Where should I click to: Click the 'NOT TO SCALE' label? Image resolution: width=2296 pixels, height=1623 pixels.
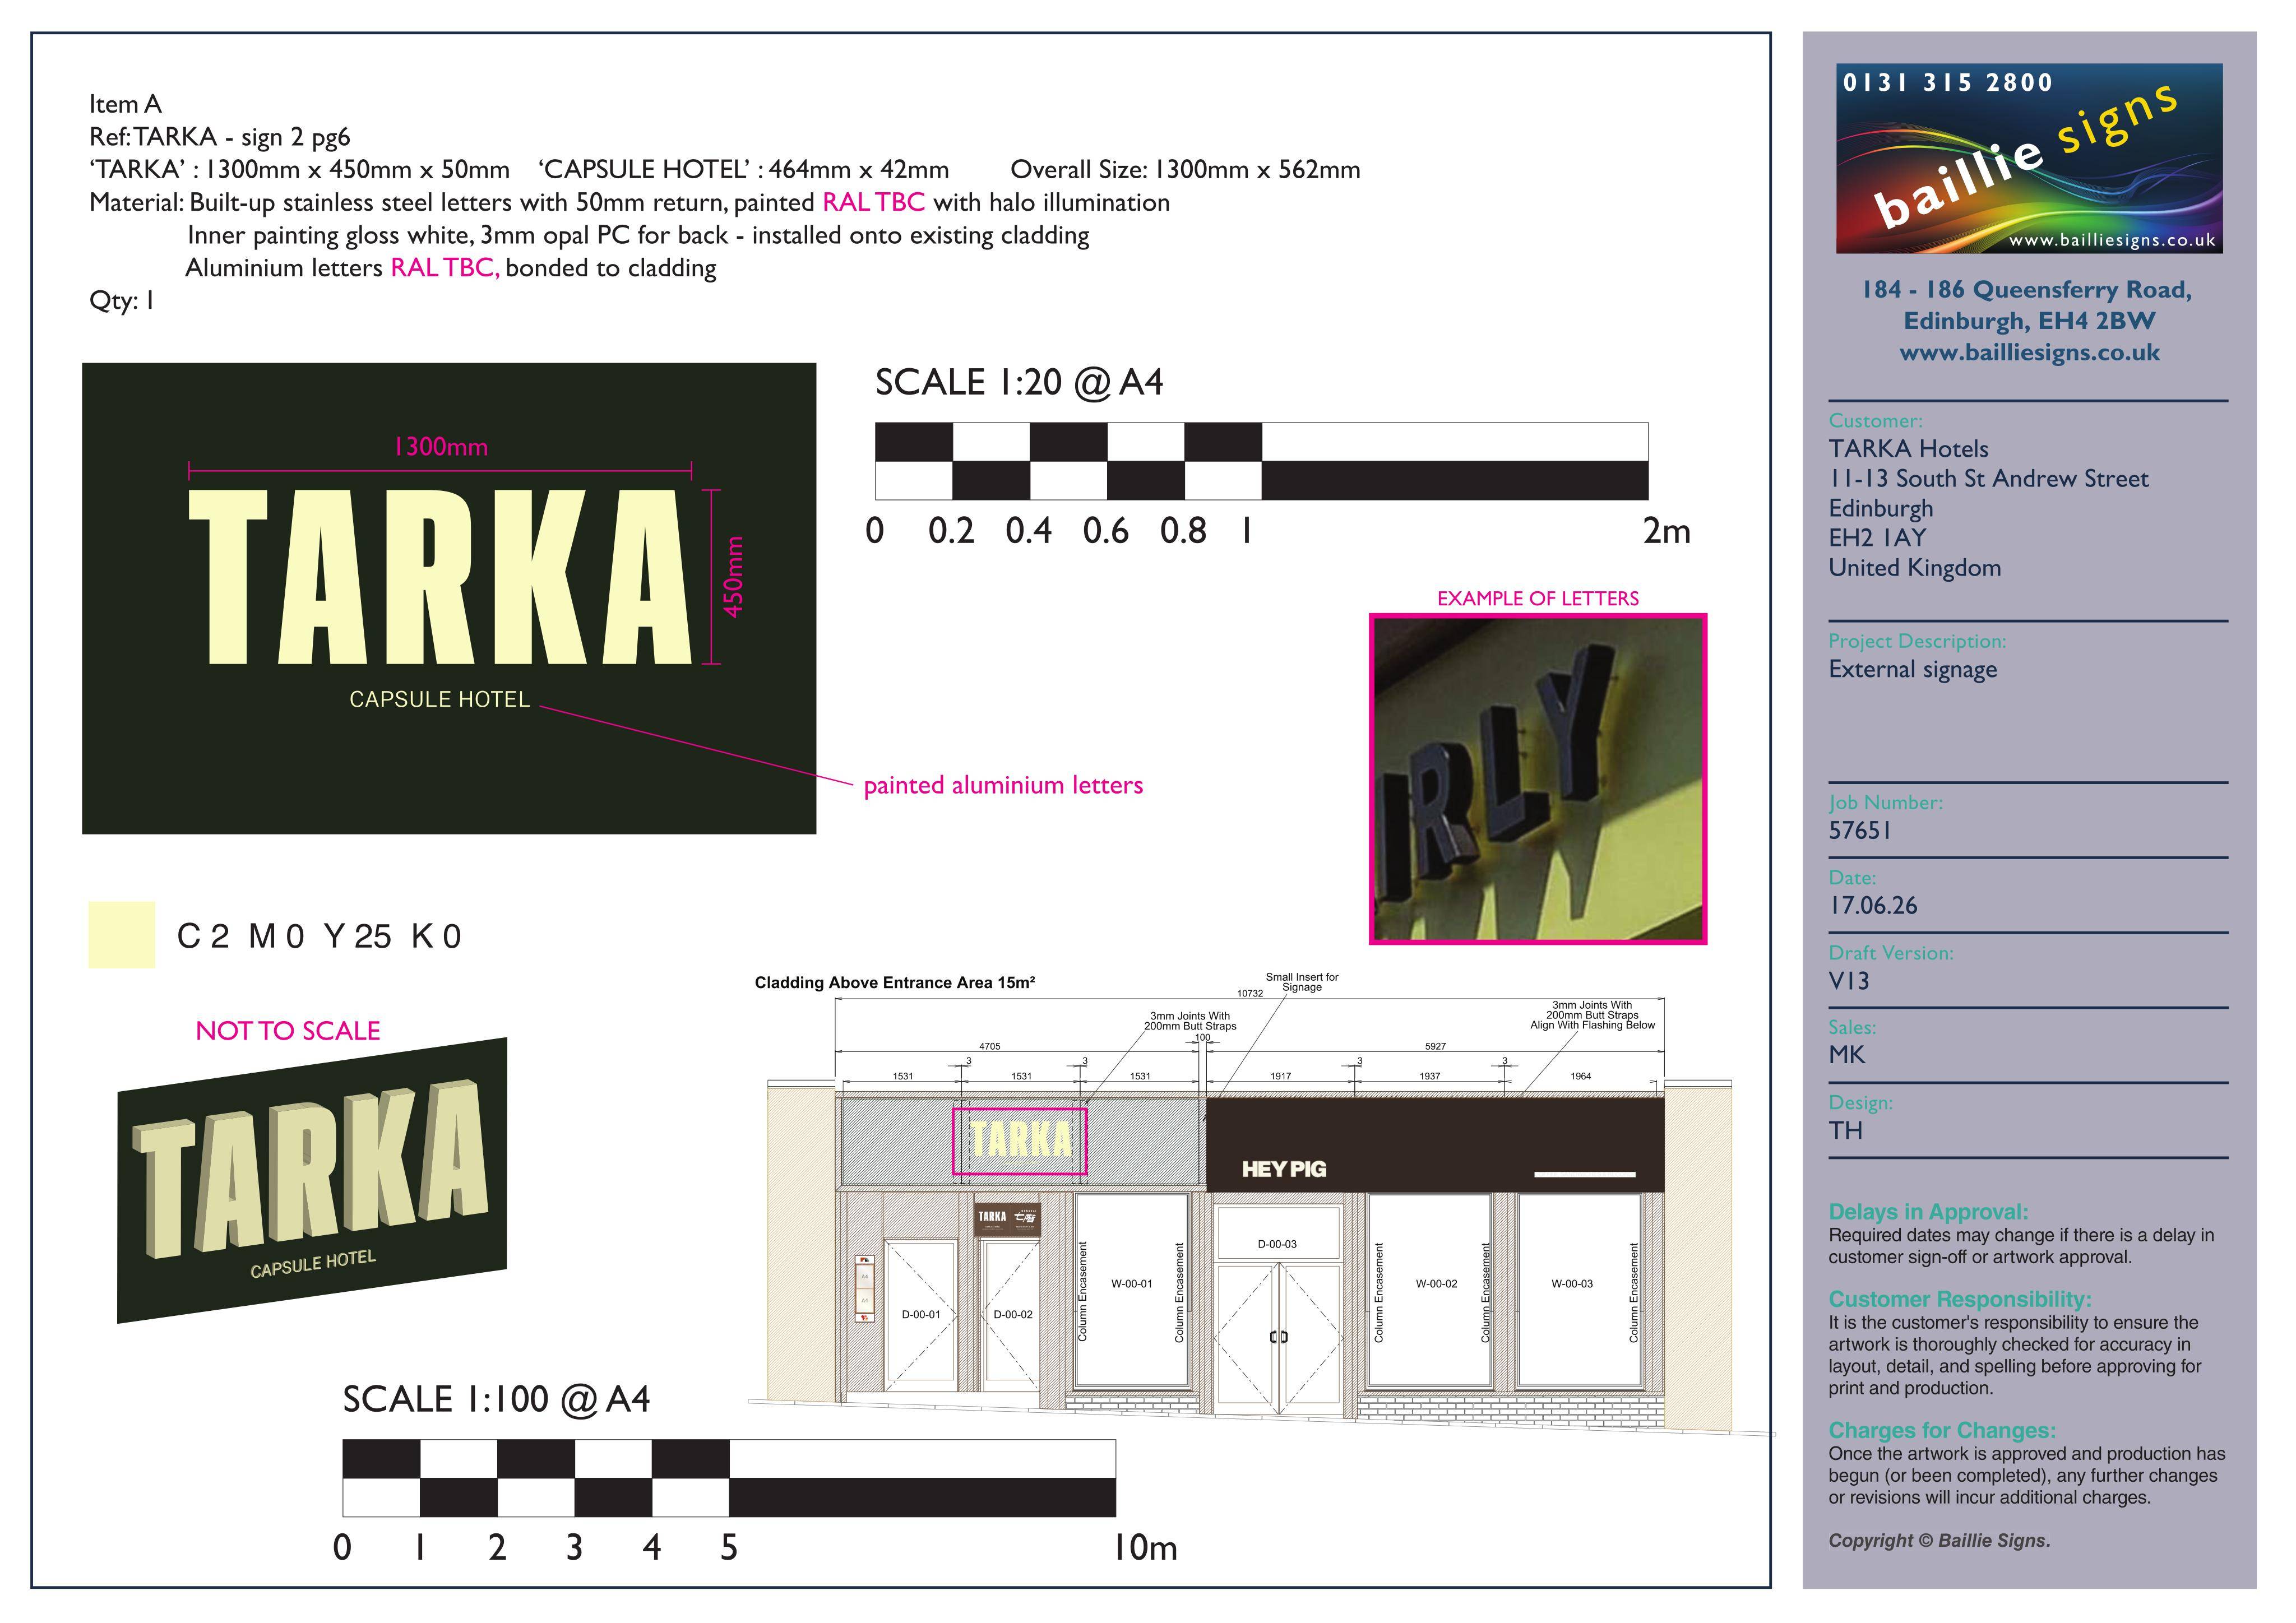288,1031
